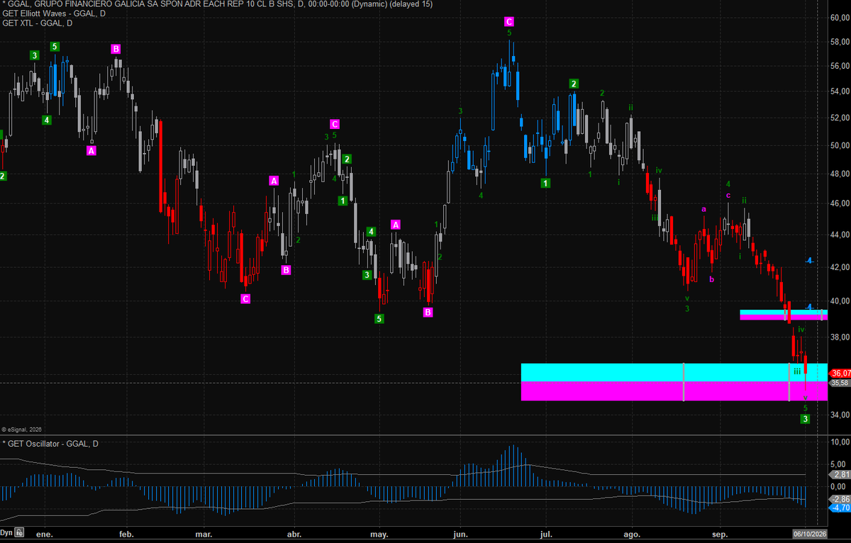Click the ago. month label on time axis

631,533
